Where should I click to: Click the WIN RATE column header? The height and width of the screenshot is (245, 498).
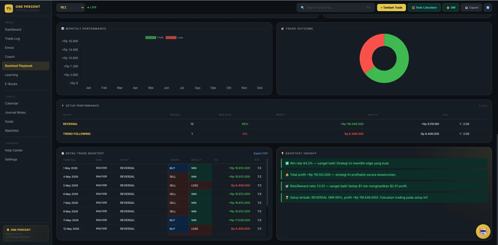point(225,115)
